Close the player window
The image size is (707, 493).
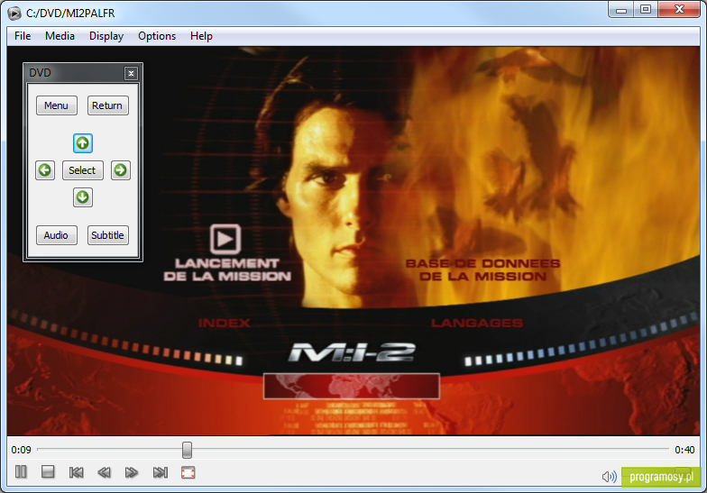tap(679, 9)
